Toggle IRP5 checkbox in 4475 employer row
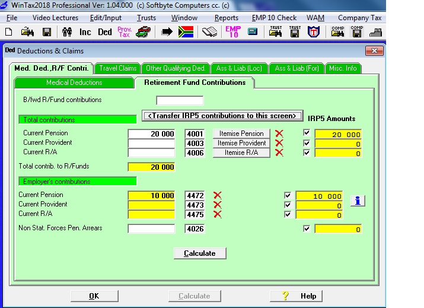 coord(288,214)
